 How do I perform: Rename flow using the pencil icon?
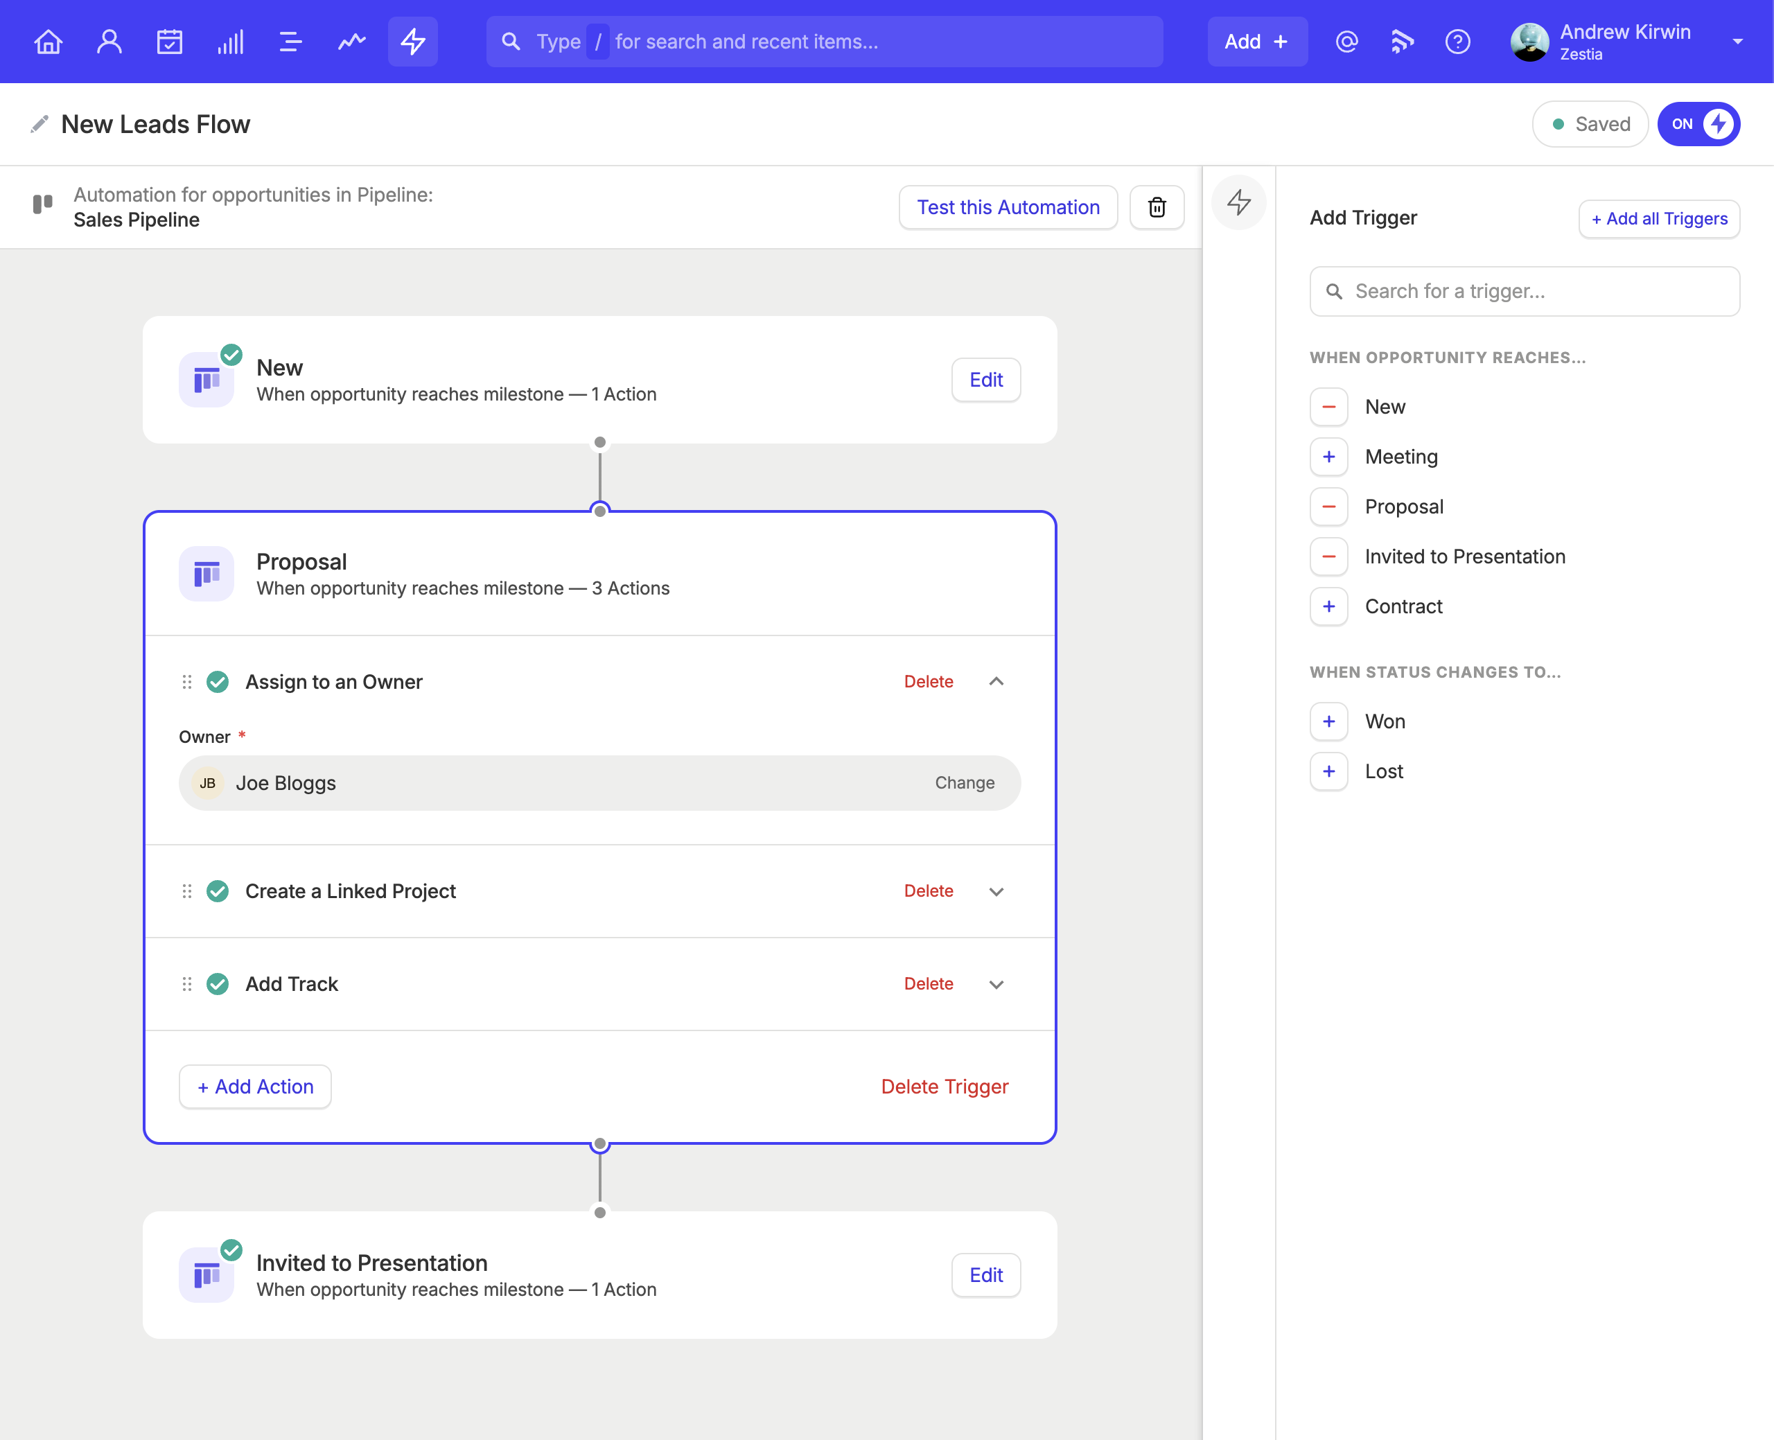pyautogui.click(x=39, y=125)
